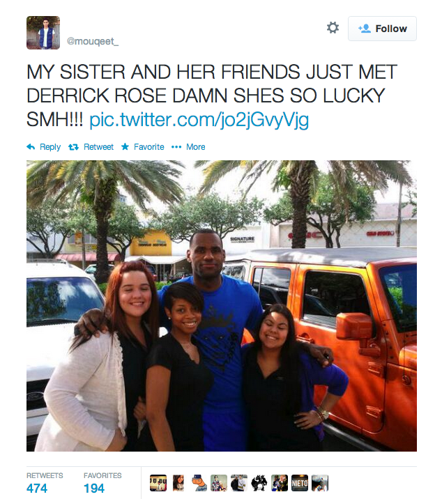This screenshot has width=442, height=499.
Task: Open the gear settings icon
Action: 333,28
